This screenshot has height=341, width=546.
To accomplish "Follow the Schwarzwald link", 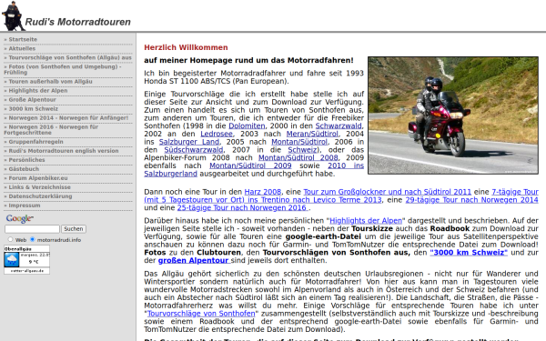I will (339, 125).
